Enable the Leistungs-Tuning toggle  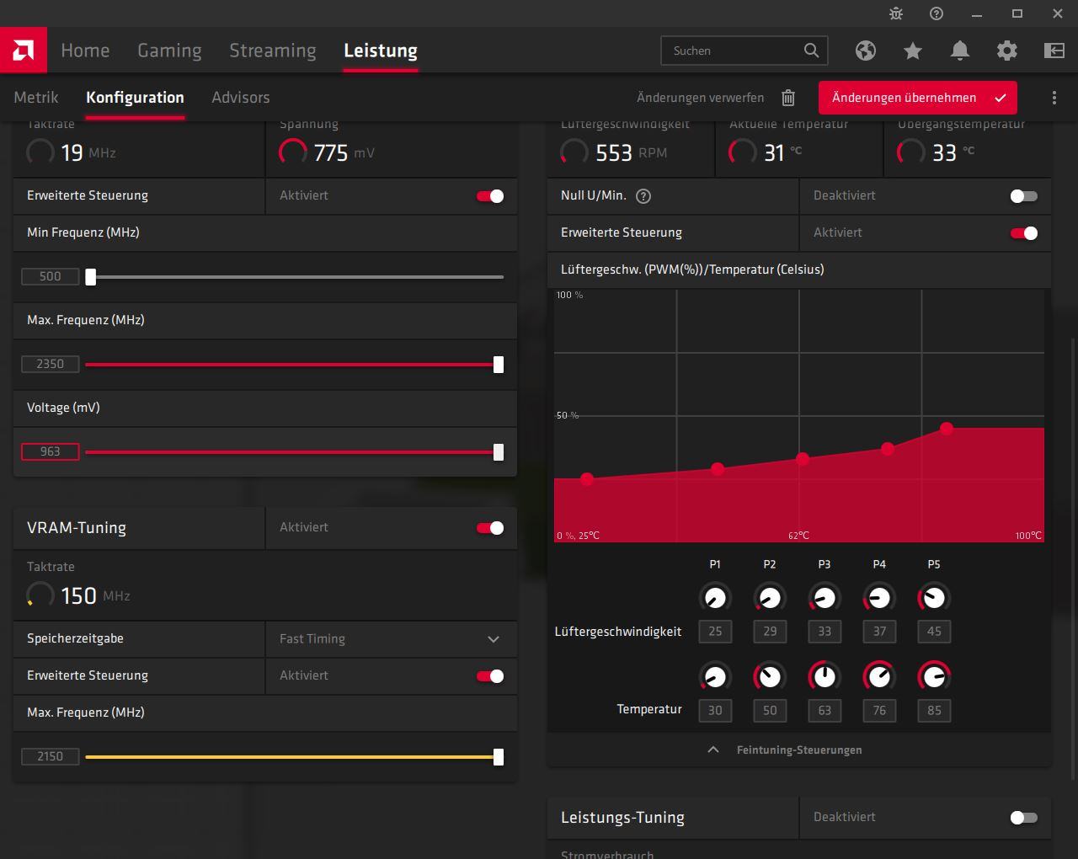[1024, 818]
